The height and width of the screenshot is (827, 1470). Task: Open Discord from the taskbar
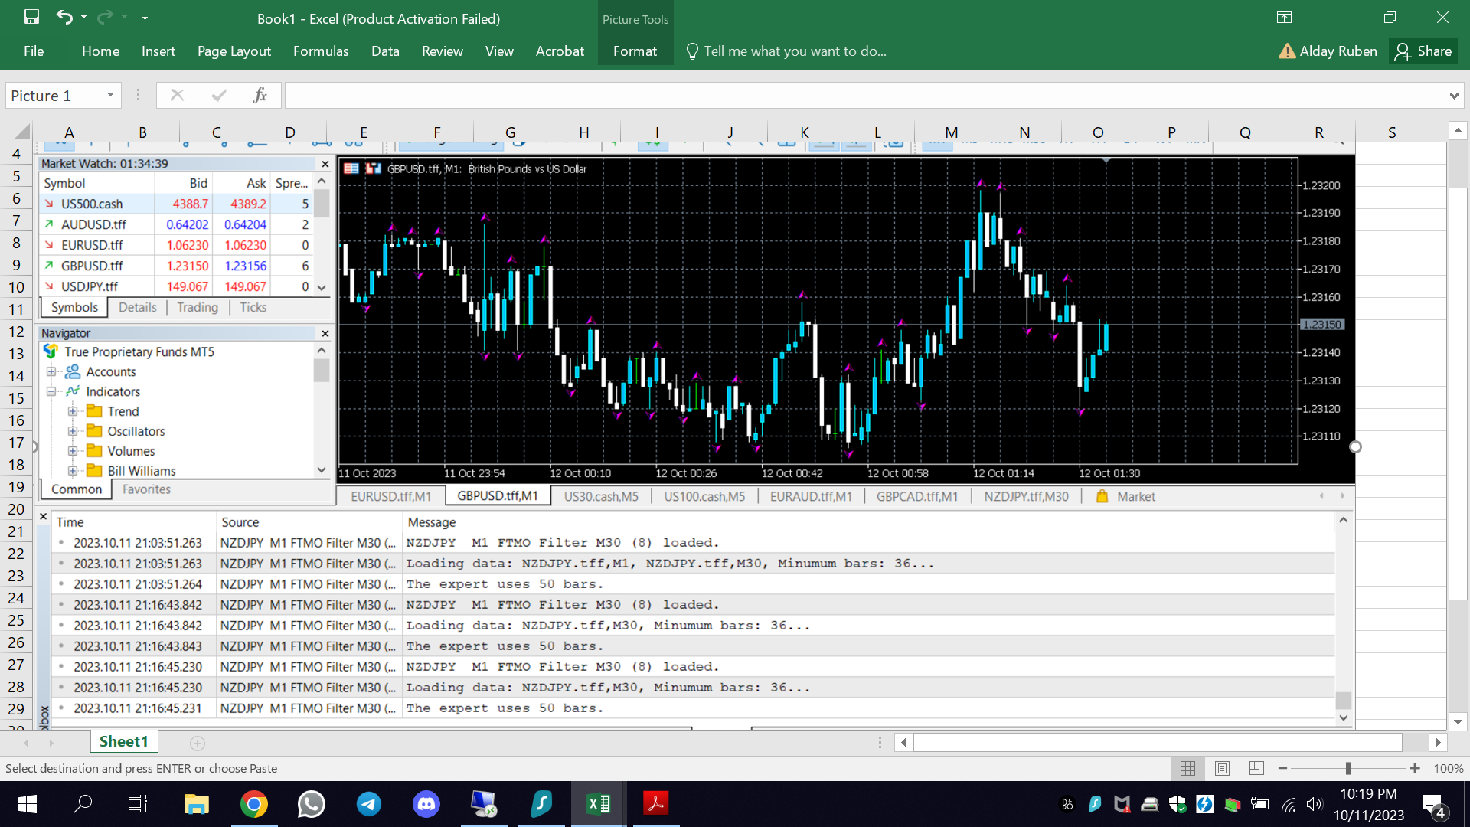point(426,803)
